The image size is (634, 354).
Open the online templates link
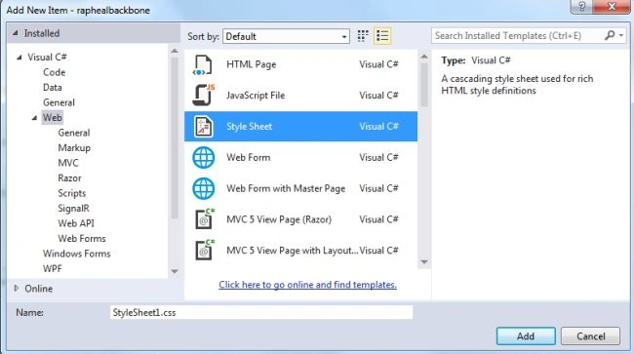click(307, 285)
